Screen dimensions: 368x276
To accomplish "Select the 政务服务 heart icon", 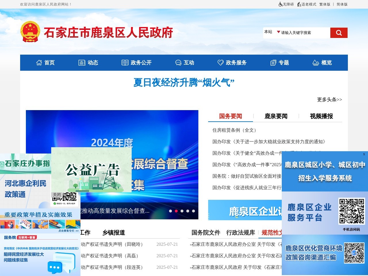I will click(x=220, y=62).
